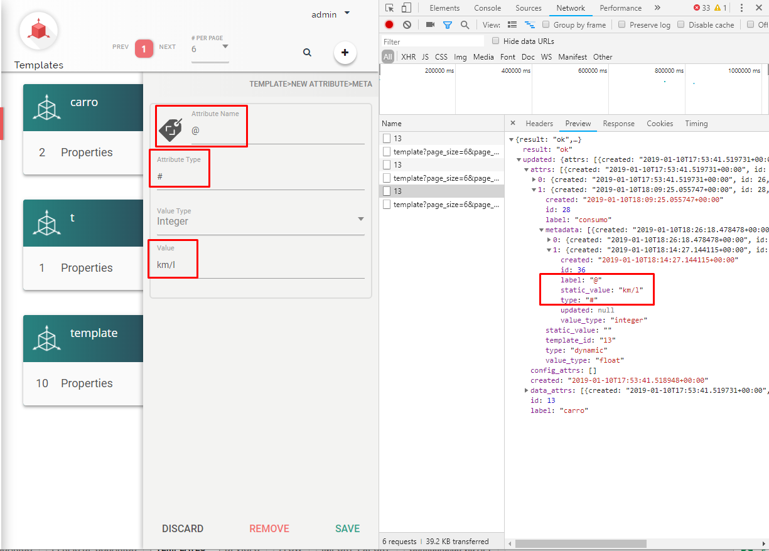Click the cube icon on the carro card

tap(46, 108)
